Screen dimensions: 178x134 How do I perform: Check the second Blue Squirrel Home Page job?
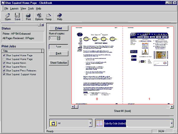click(4, 59)
